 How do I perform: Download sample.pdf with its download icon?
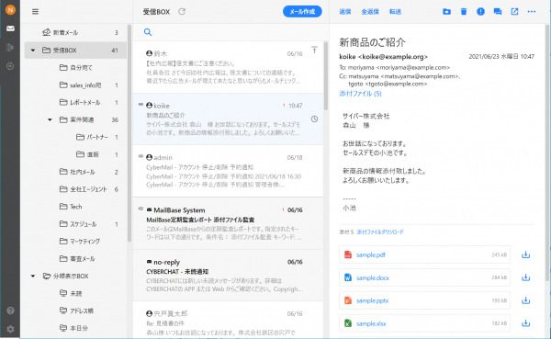(x=525, y=254)
